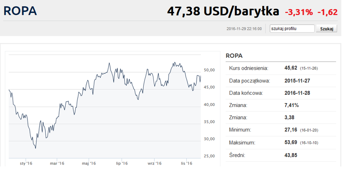The width and height of the screenshot is (342, 171).
Task: Click the y-axis label 45,00
Action: (210, 87)
